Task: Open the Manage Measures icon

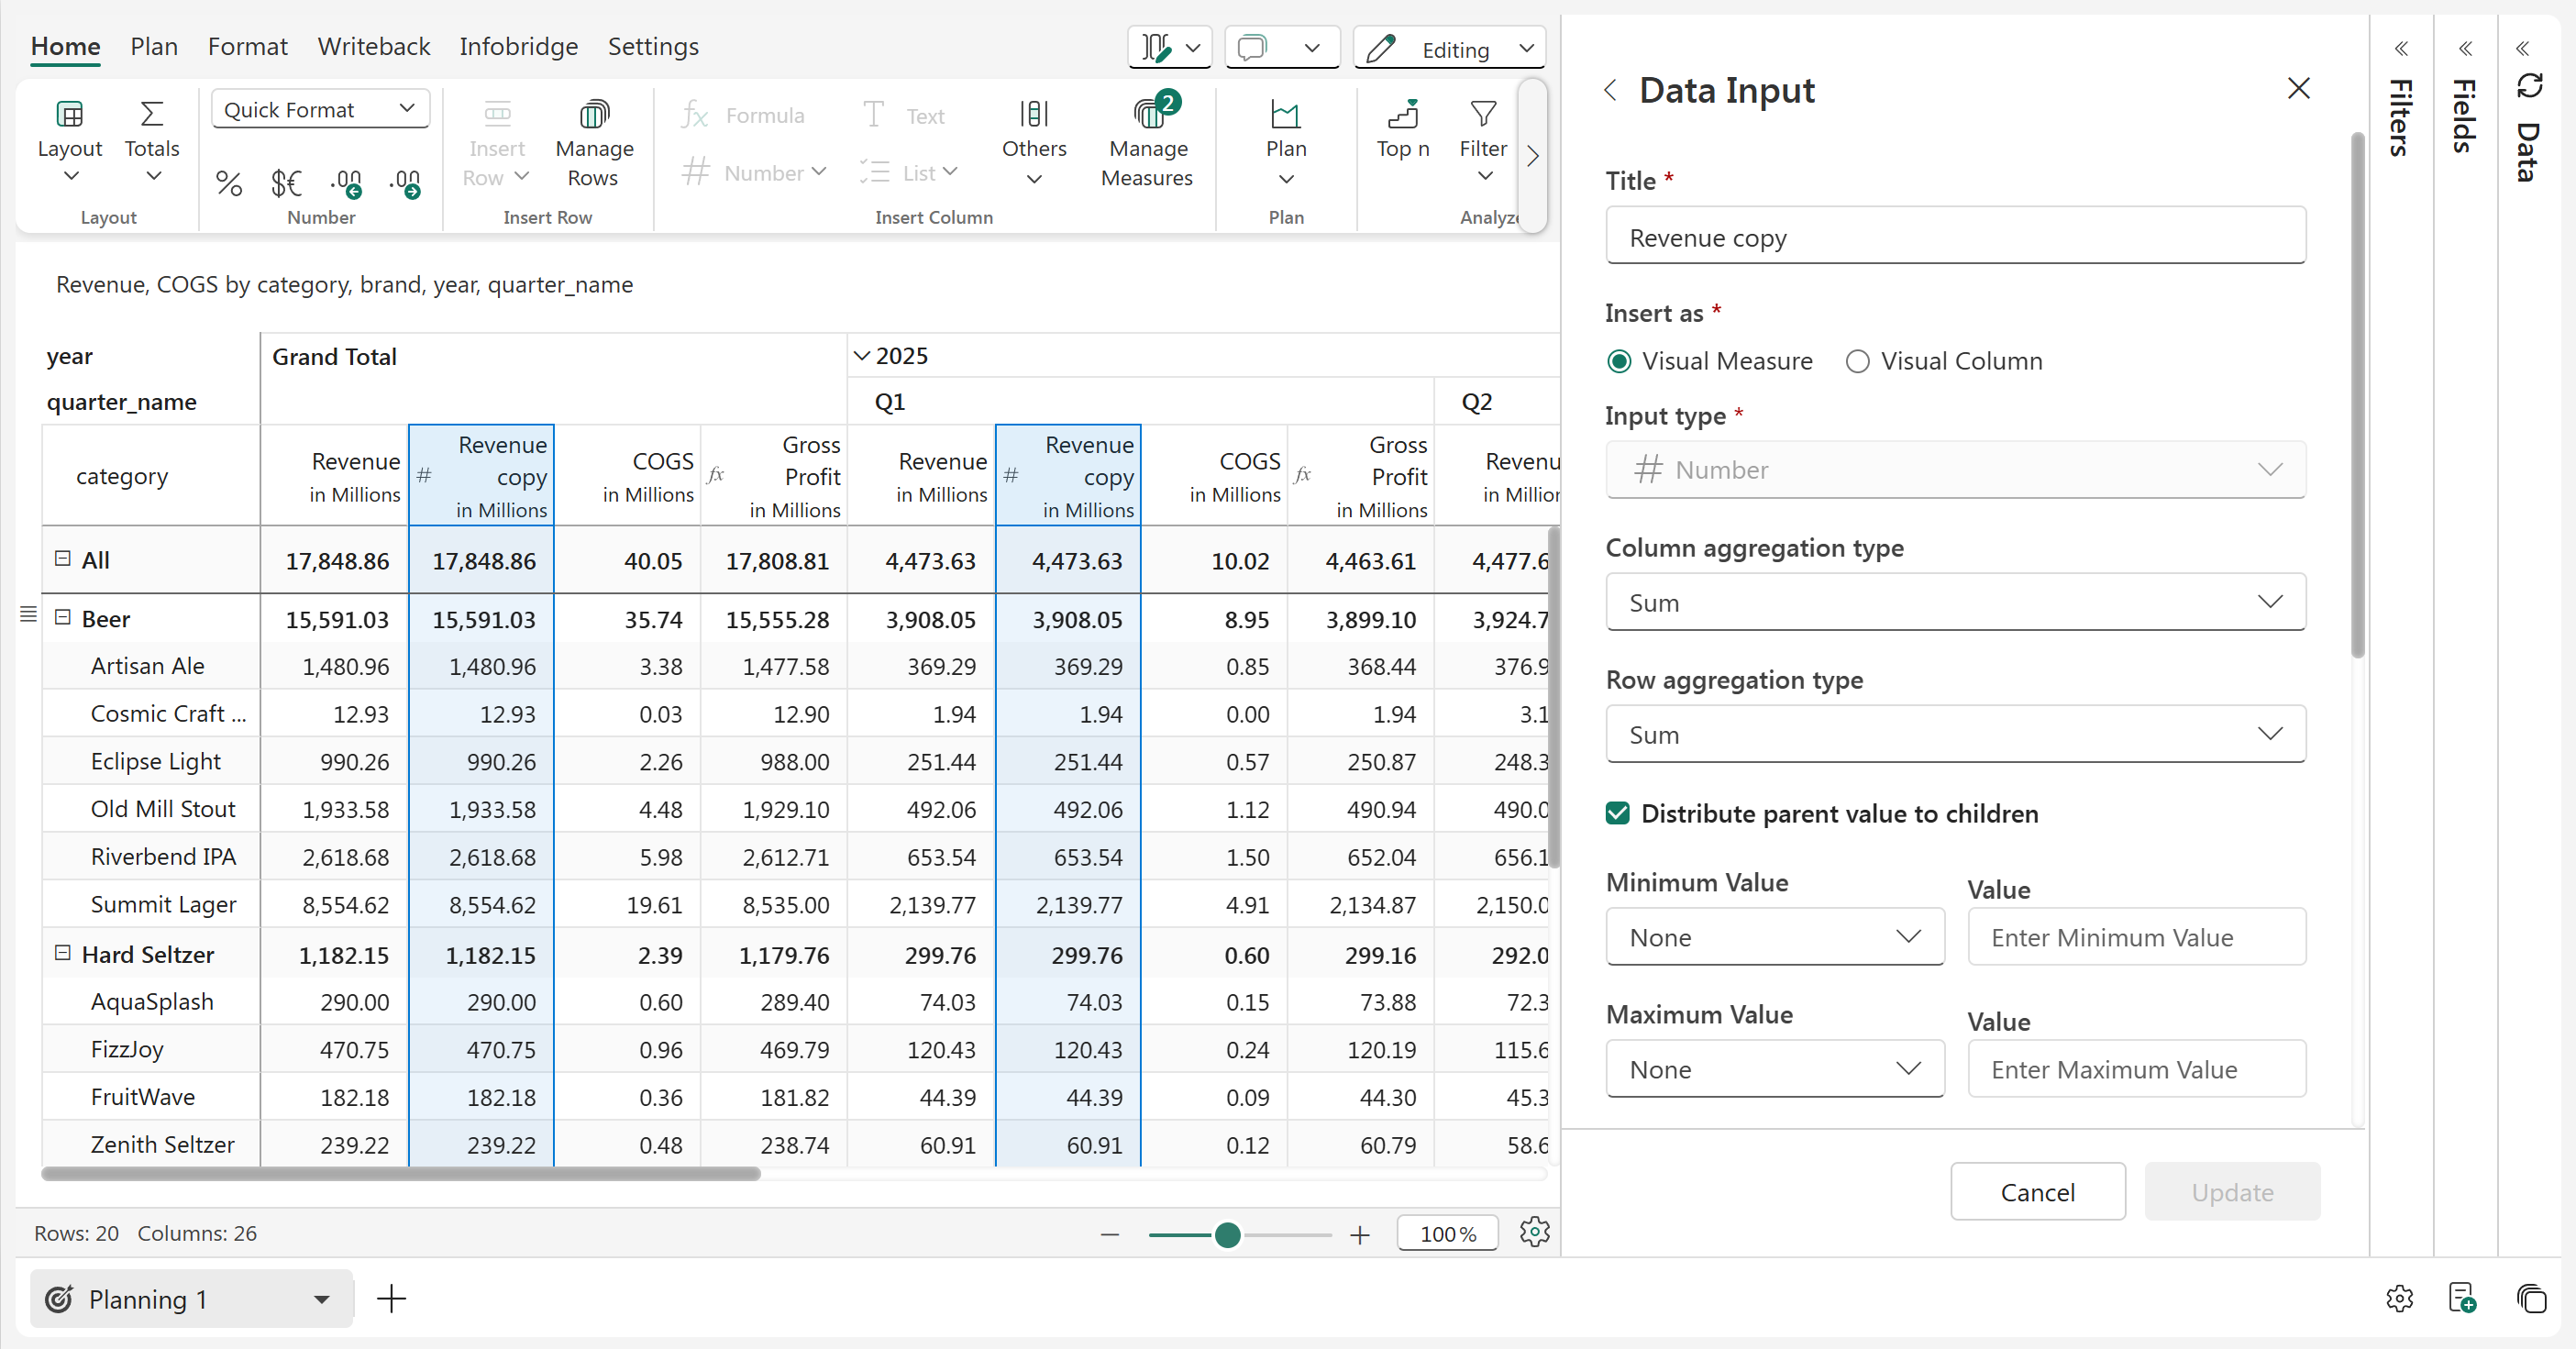Action: pyautogui.click(x=1147, y=116)
